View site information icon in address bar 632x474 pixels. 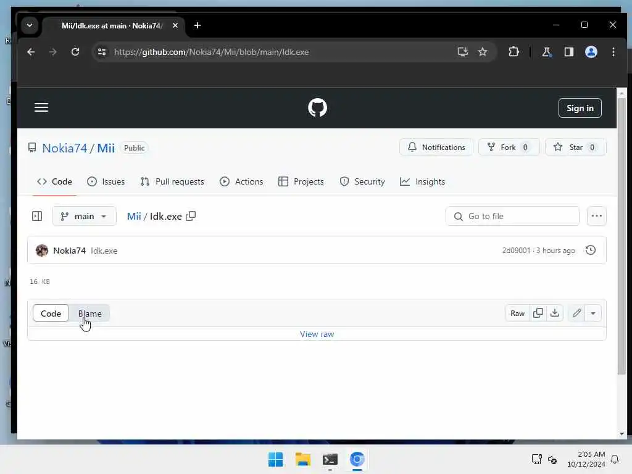[102, 52]
